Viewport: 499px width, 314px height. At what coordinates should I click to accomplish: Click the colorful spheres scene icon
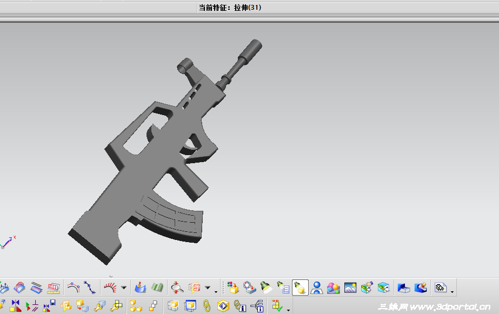[x=334, y=288]
